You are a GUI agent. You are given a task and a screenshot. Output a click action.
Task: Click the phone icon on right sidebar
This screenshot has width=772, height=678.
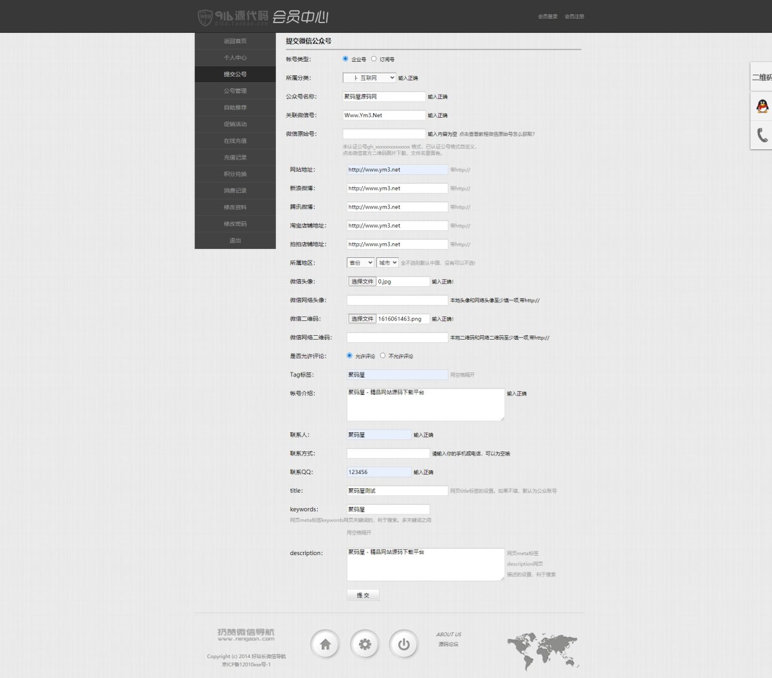tap(762, 135)
